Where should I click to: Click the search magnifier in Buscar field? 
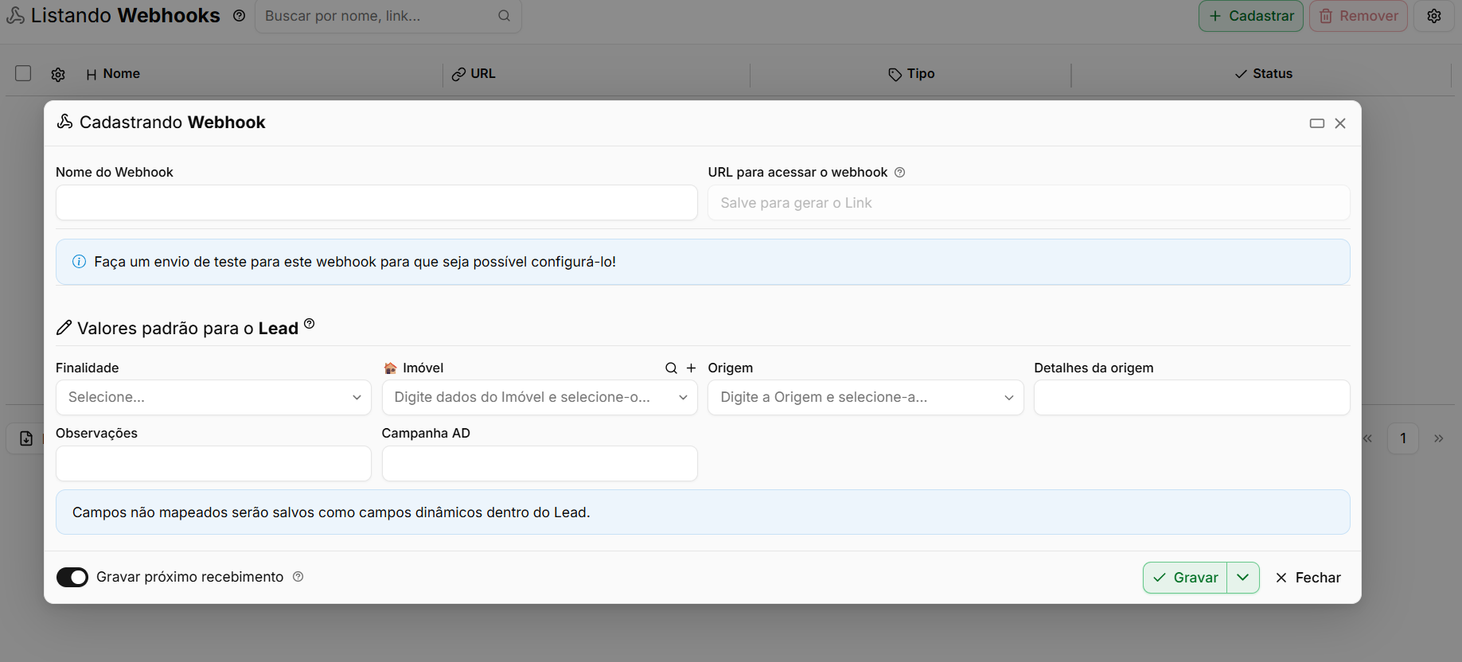[x=504, y=16]
